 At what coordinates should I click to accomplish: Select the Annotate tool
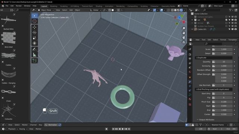[x=34, y=49]
